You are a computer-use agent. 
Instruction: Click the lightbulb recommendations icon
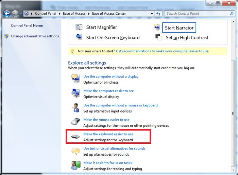pyautogui.click(x=72, y=51)
